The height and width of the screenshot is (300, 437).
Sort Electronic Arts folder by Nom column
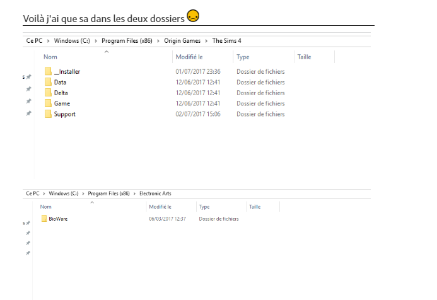point(45,207)
